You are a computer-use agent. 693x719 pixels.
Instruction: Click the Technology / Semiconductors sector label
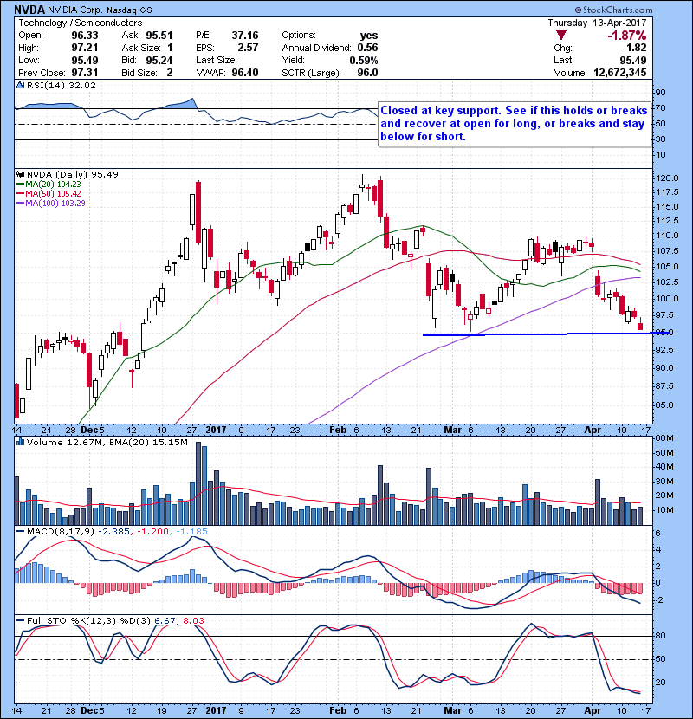81,23
